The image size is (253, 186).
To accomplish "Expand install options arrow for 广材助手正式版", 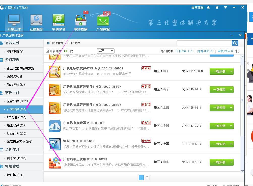I will [x=231, y=162].
